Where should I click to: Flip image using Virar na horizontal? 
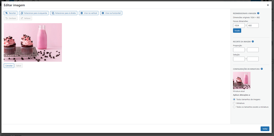[111, 13]
